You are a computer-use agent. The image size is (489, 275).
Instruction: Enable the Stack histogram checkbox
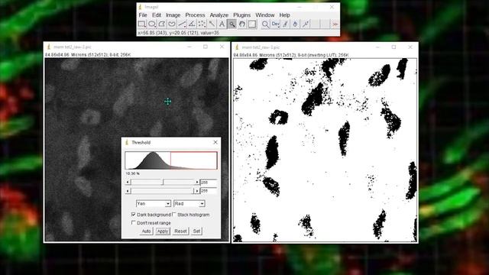tap(174, 215)
